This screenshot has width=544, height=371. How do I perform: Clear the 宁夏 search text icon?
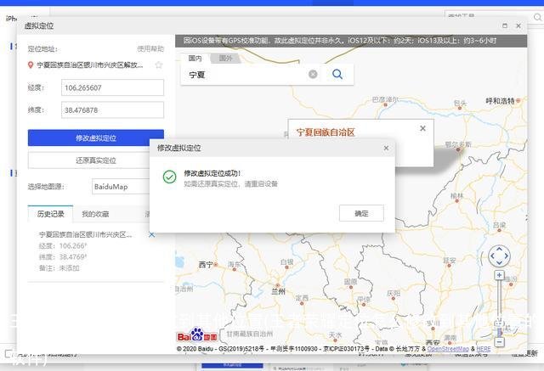click(x=313, y=74)
